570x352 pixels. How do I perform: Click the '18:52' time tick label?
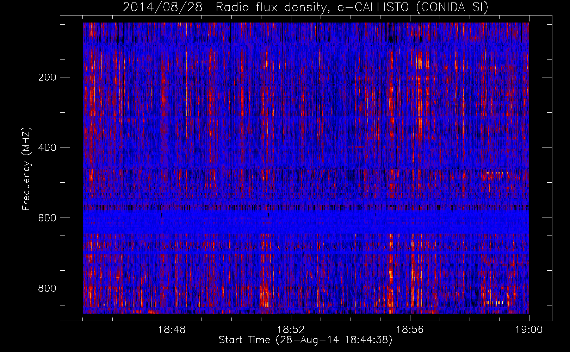click(x=291, y=330)
